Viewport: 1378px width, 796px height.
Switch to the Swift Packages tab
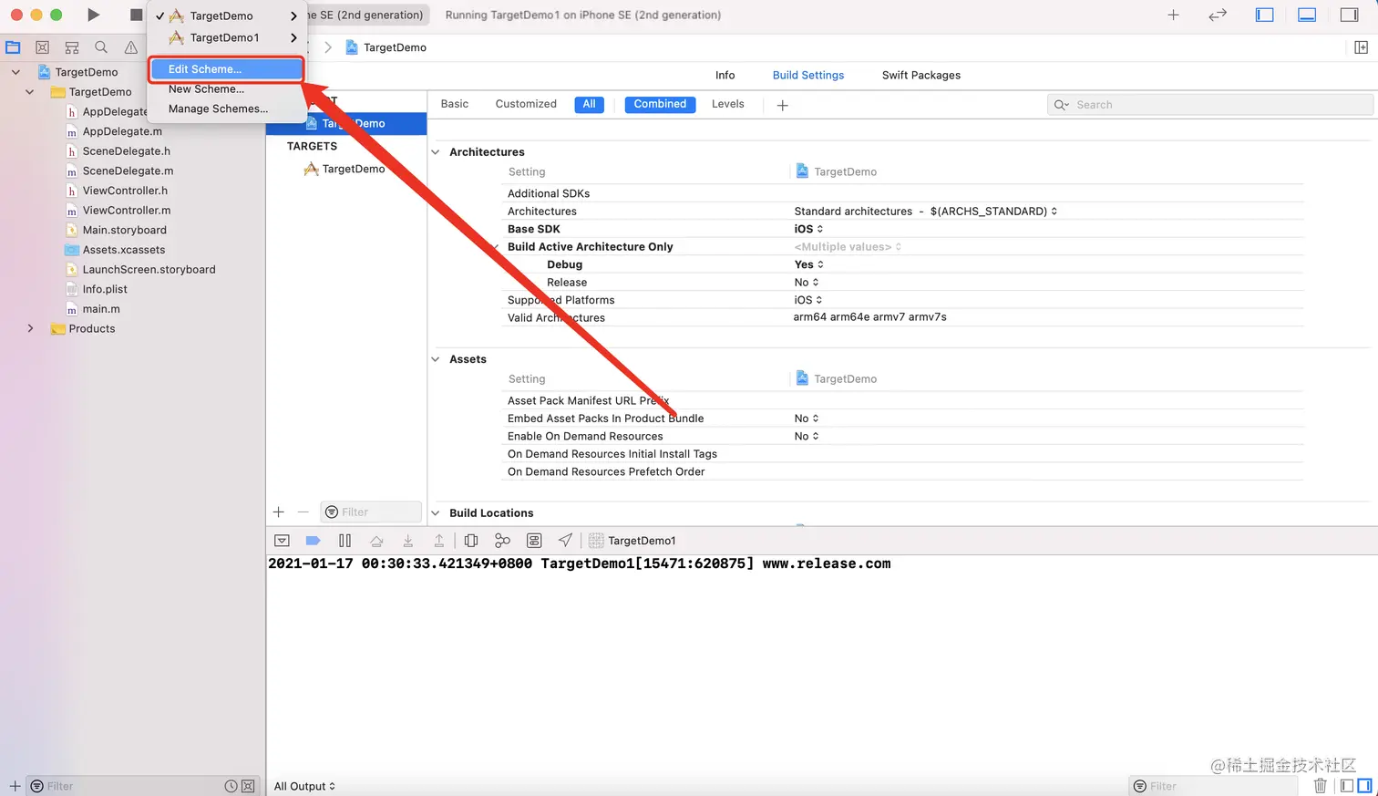[x=921, y=76]
